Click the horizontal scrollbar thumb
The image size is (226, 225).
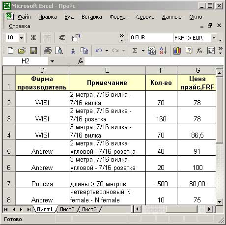[181, 209]
